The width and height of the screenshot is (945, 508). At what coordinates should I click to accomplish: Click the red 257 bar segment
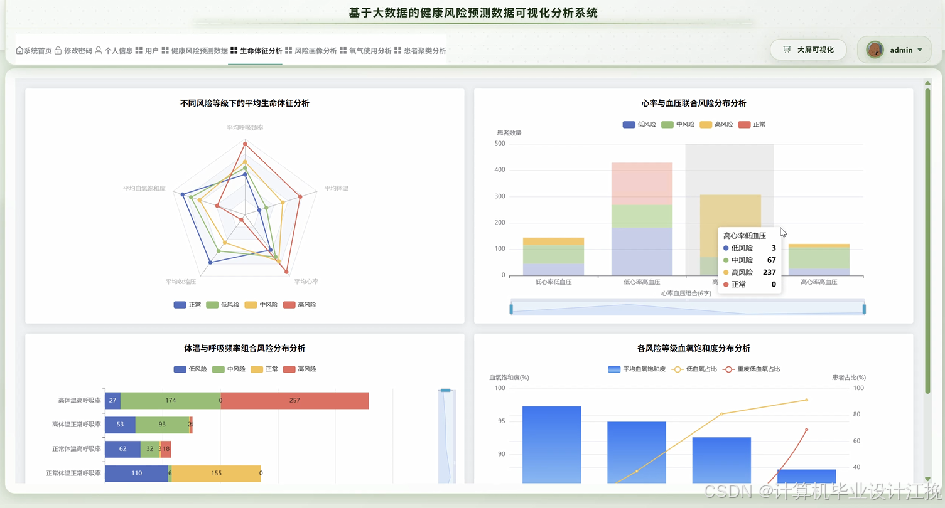(294, 401)
